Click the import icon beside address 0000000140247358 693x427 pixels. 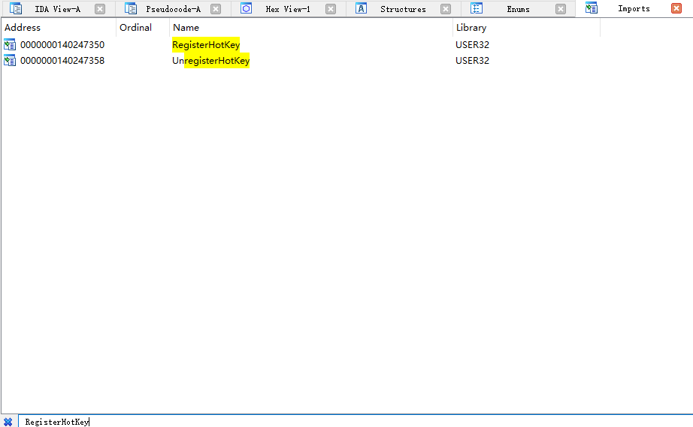click(10, 61)
